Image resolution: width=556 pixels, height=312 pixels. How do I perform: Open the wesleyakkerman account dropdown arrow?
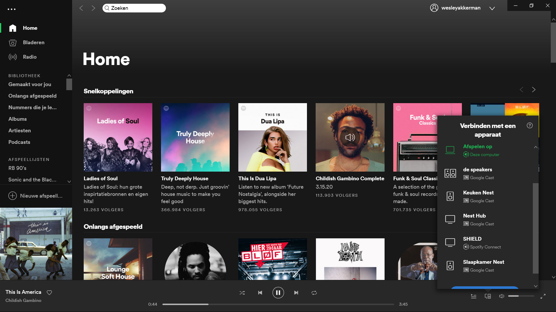[x=492, y=8]
